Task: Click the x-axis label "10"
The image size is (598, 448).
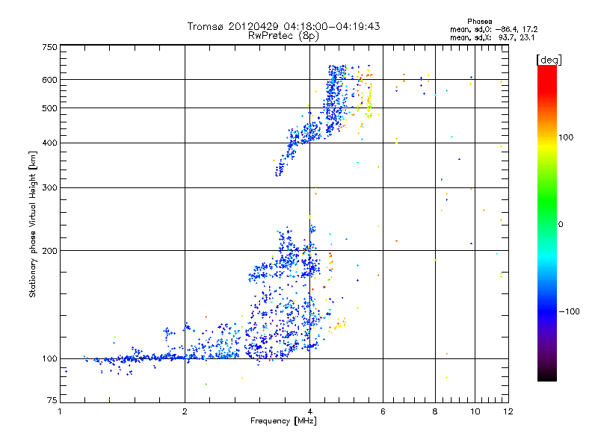Action: (x=475, y=411)
